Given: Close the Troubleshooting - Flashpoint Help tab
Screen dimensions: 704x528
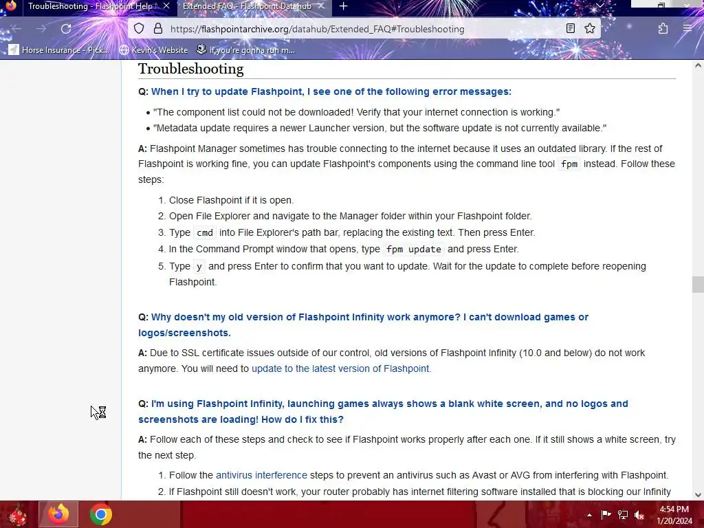Looking at the screenshot, I should pos(166,6).
